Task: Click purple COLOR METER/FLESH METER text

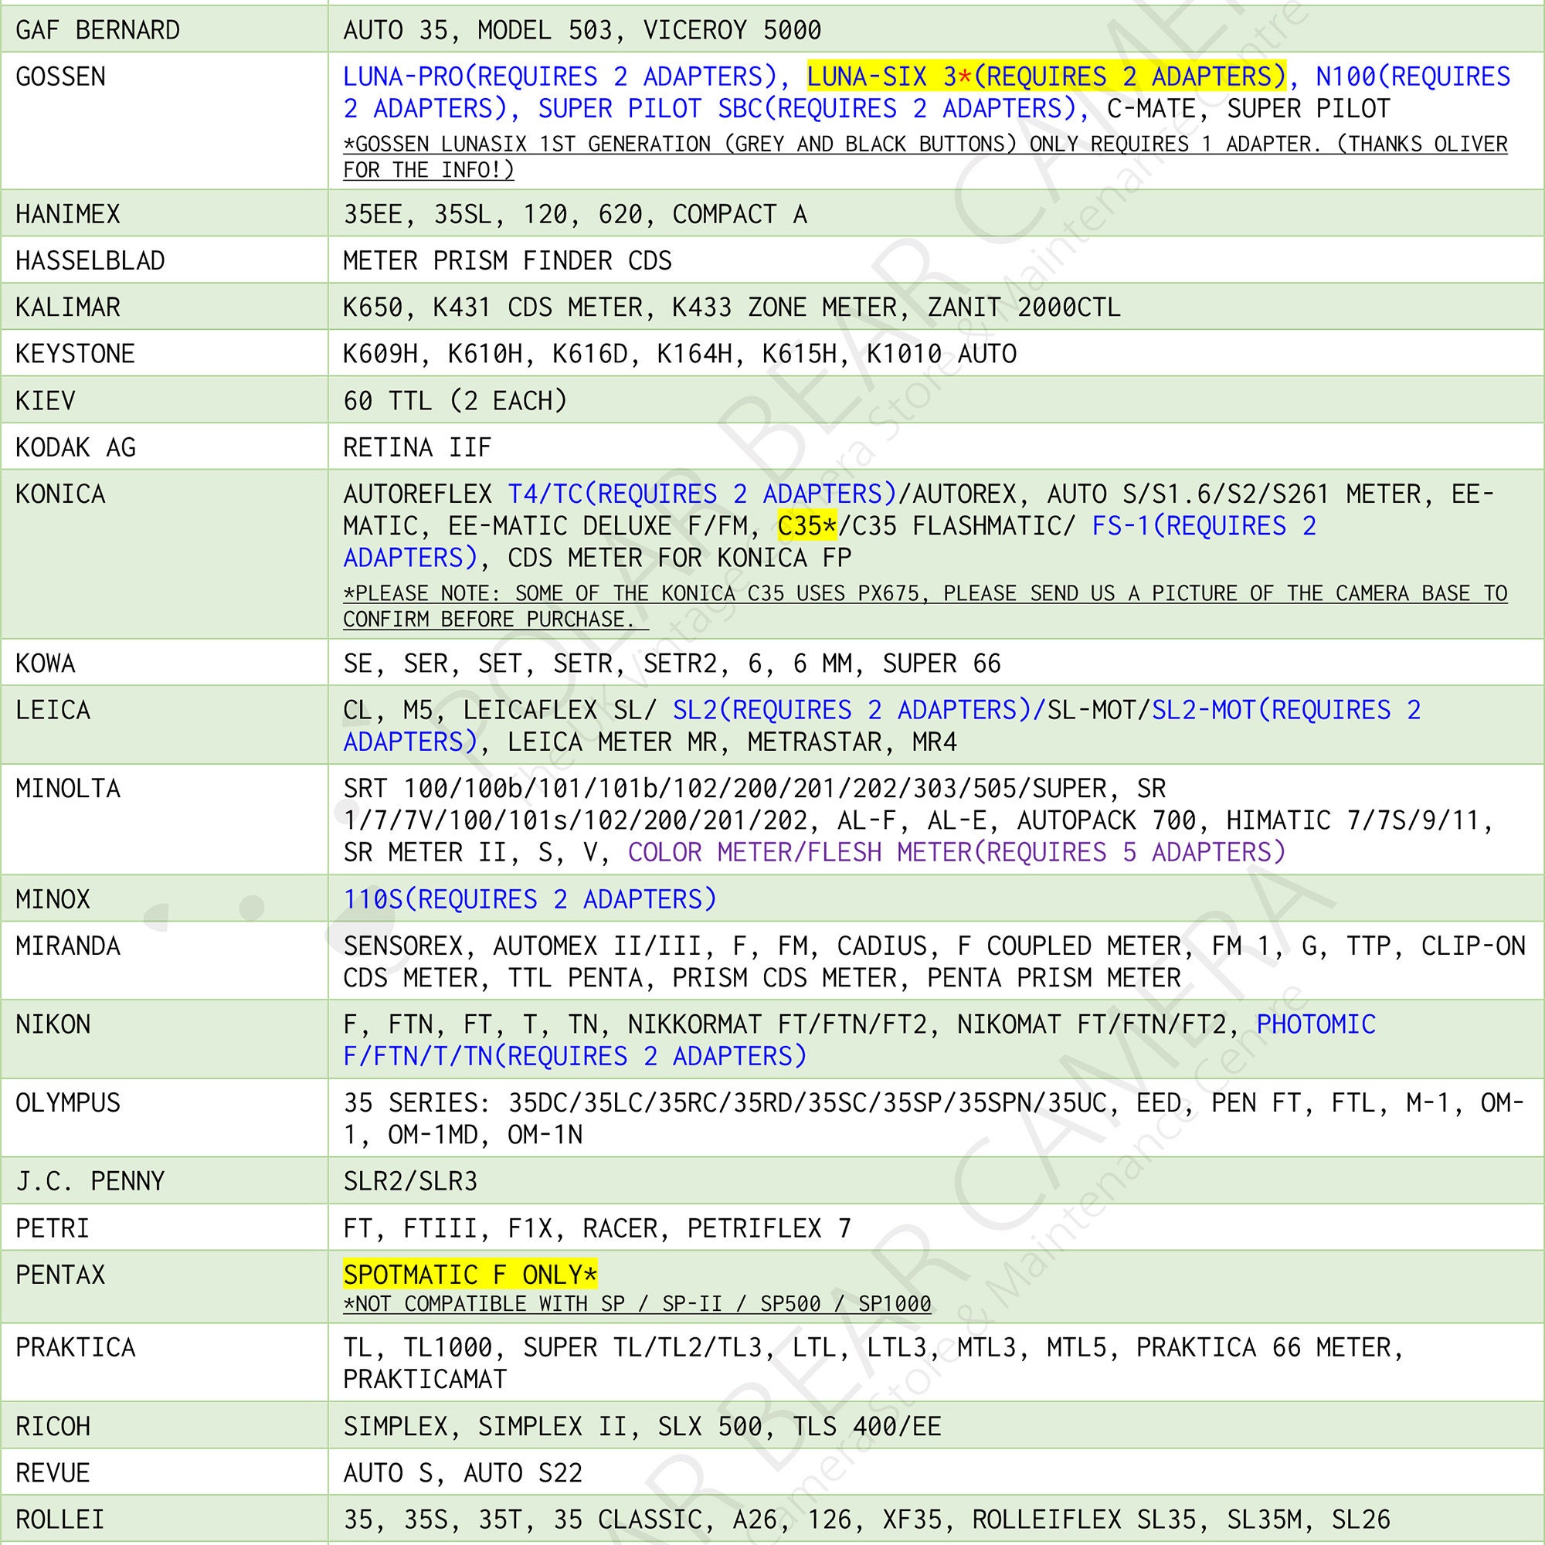Action: point(957,853)
